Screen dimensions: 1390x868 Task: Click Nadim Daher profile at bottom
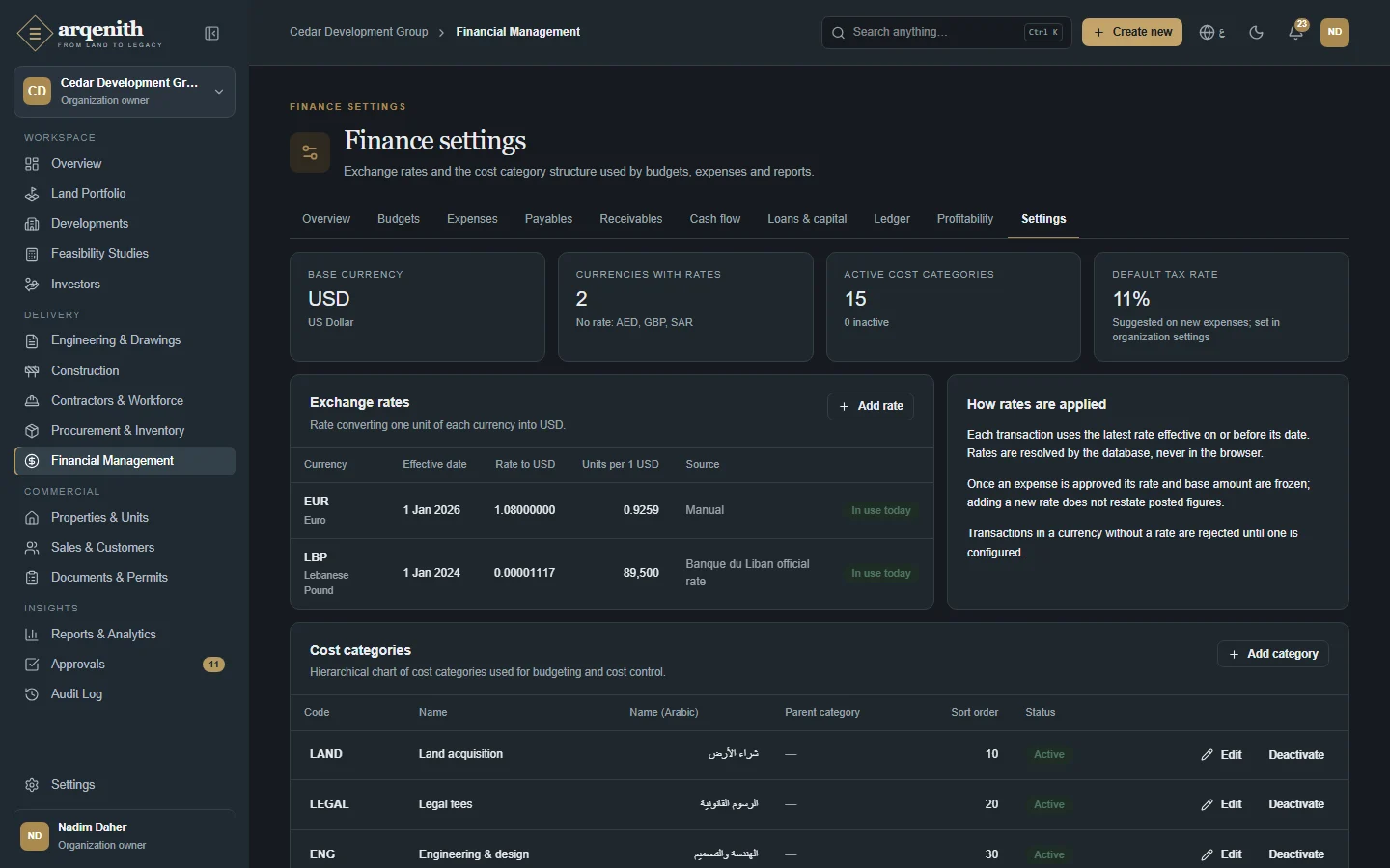tap(125, 836)
